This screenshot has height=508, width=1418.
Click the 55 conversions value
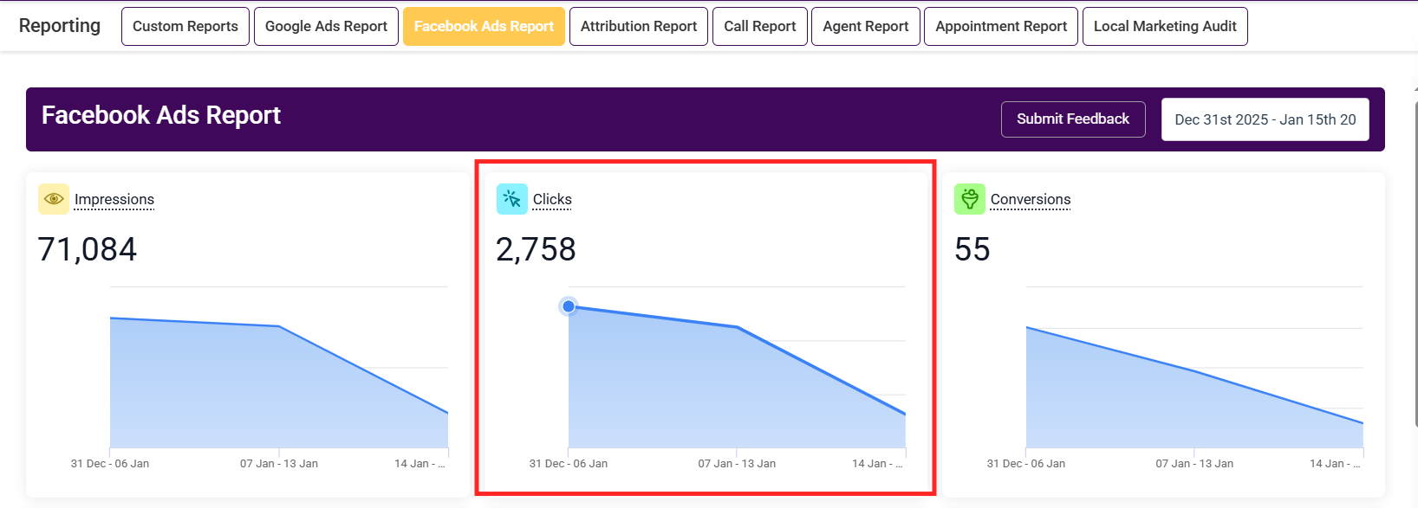(972, 249)
